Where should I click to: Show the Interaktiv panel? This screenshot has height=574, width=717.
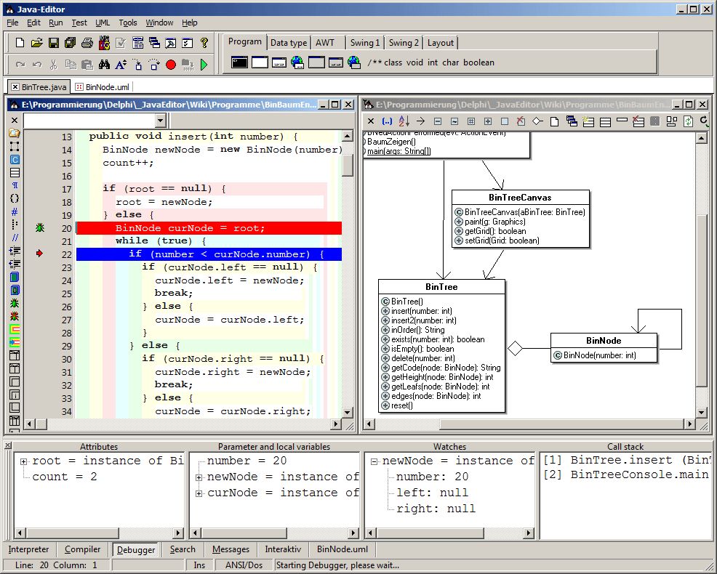coord(282,549)
